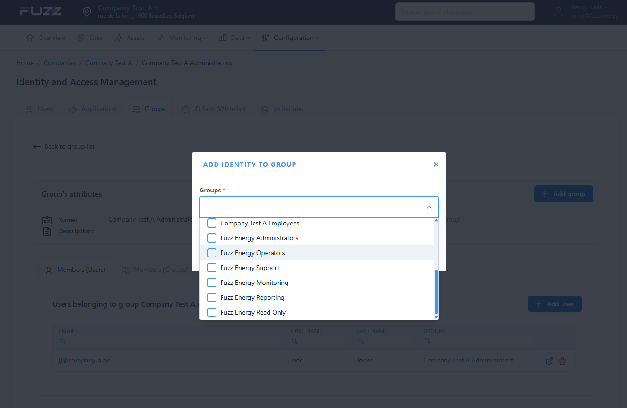Click the Members (Groups) people icon
627x408 pixels.
coord(125,270)
